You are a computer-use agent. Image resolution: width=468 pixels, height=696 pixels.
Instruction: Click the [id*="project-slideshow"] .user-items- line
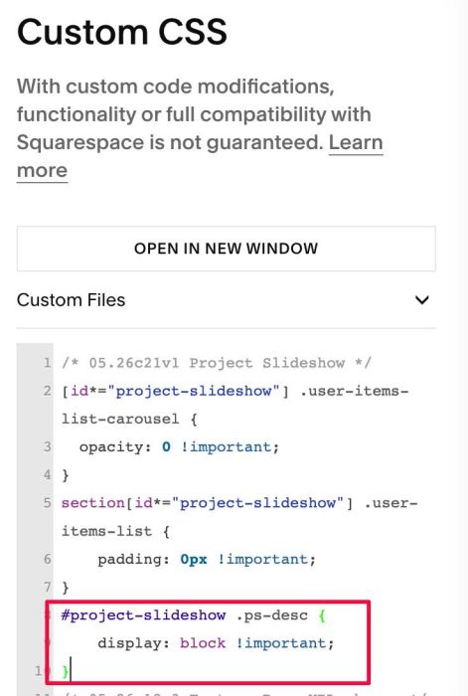(x=235, y=391)
